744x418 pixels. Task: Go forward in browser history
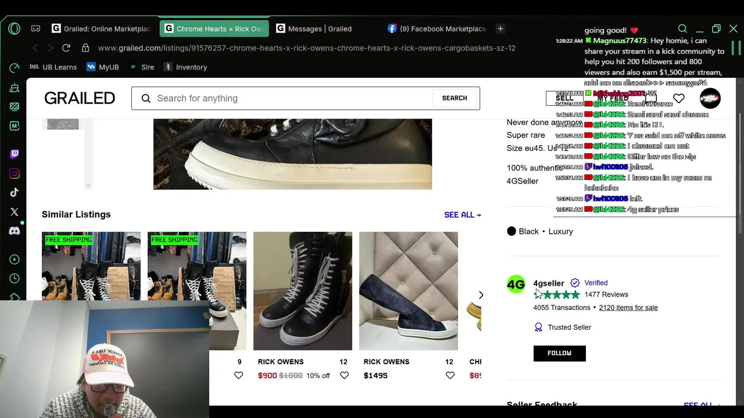point(51,48)
